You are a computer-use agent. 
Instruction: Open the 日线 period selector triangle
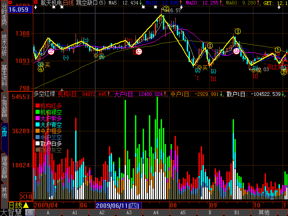[x=26, y=205]
